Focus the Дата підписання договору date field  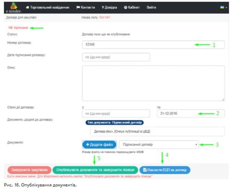[116, 57]
